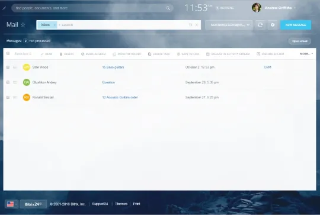Click Mark as Spam toolbar icon
The height and width of the screenshot is (215, 320).
click(82, 54)
